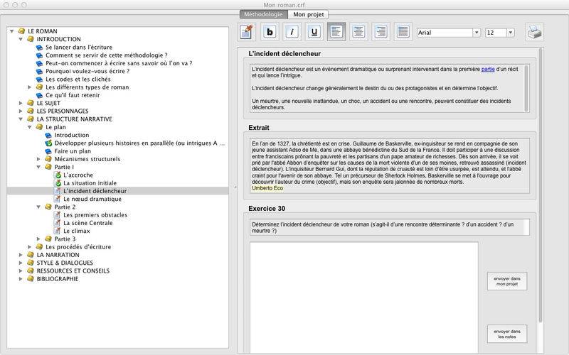Select Pourquoi voulez-vous écrire item
Image resolution: width=569 pixels, height=355 pixels.
tap(87, 71)
